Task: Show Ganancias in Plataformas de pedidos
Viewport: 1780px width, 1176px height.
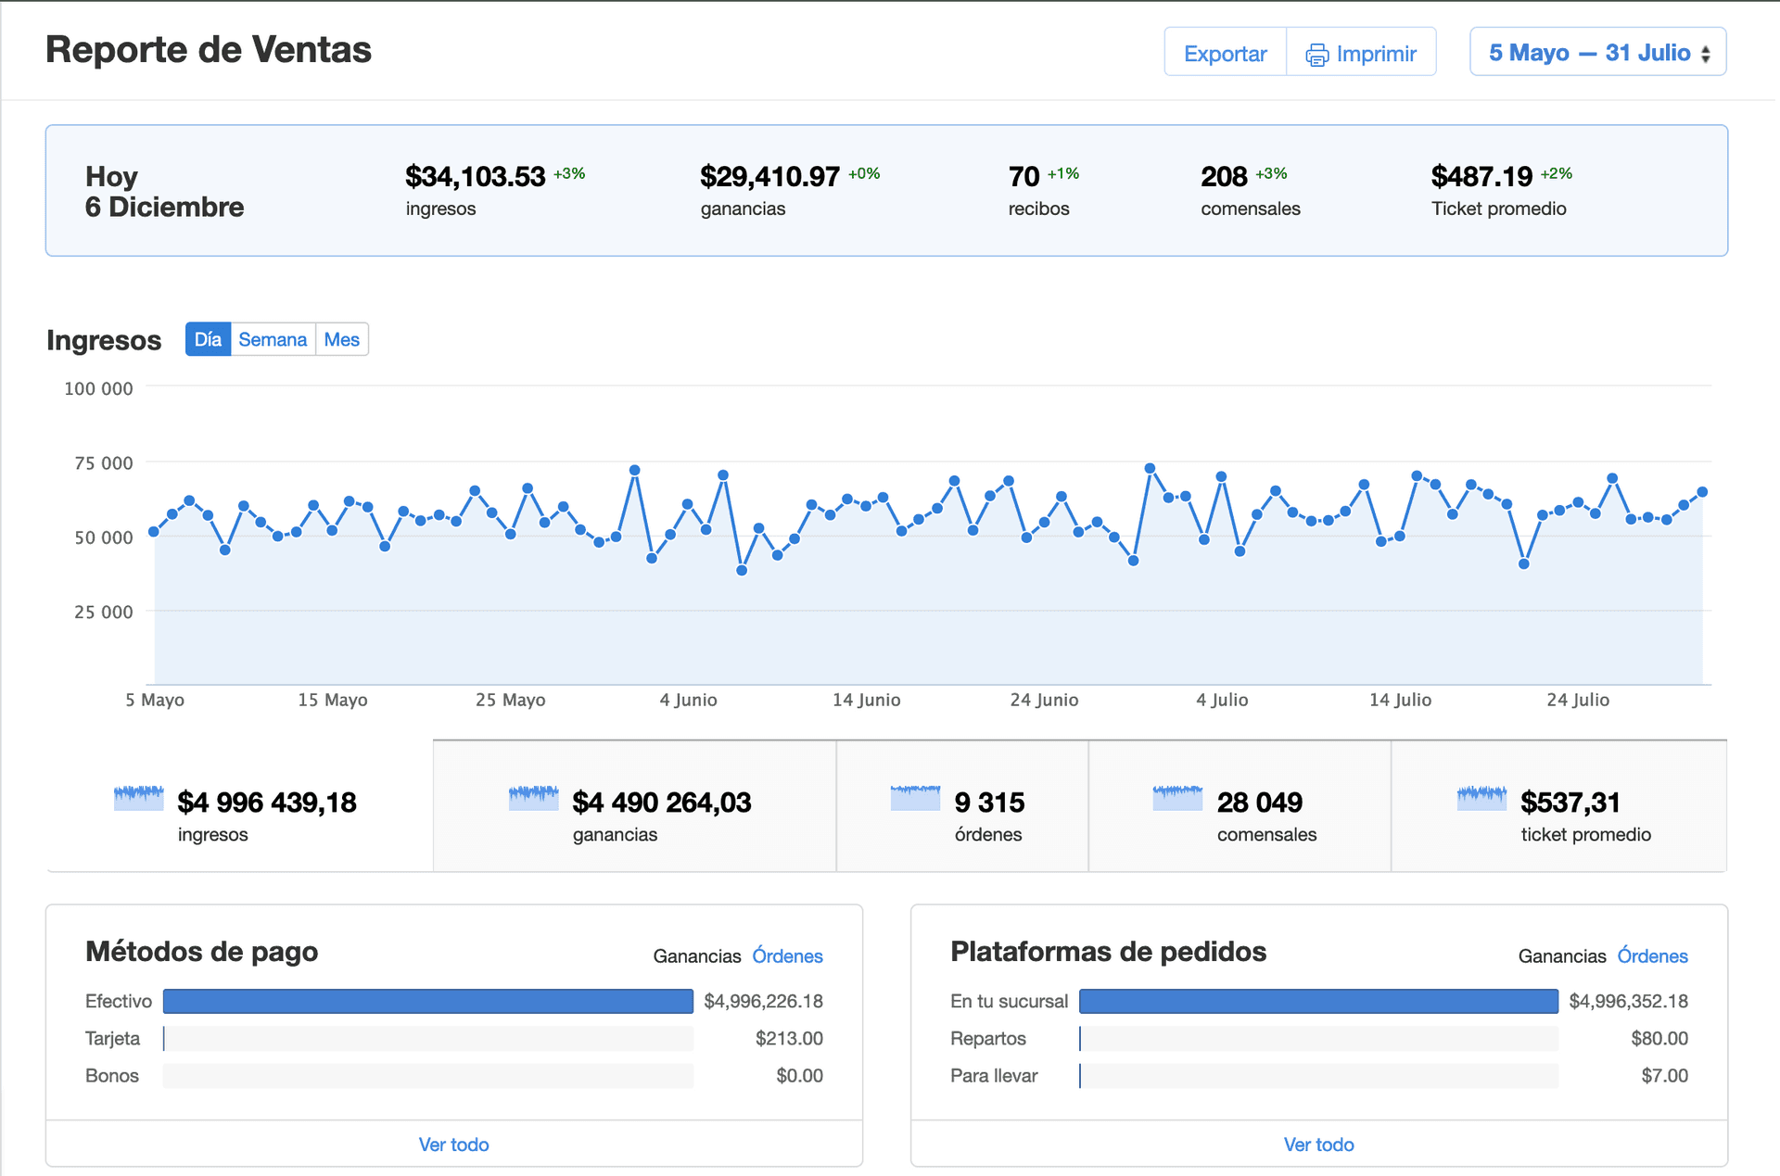Action: 1562,955
